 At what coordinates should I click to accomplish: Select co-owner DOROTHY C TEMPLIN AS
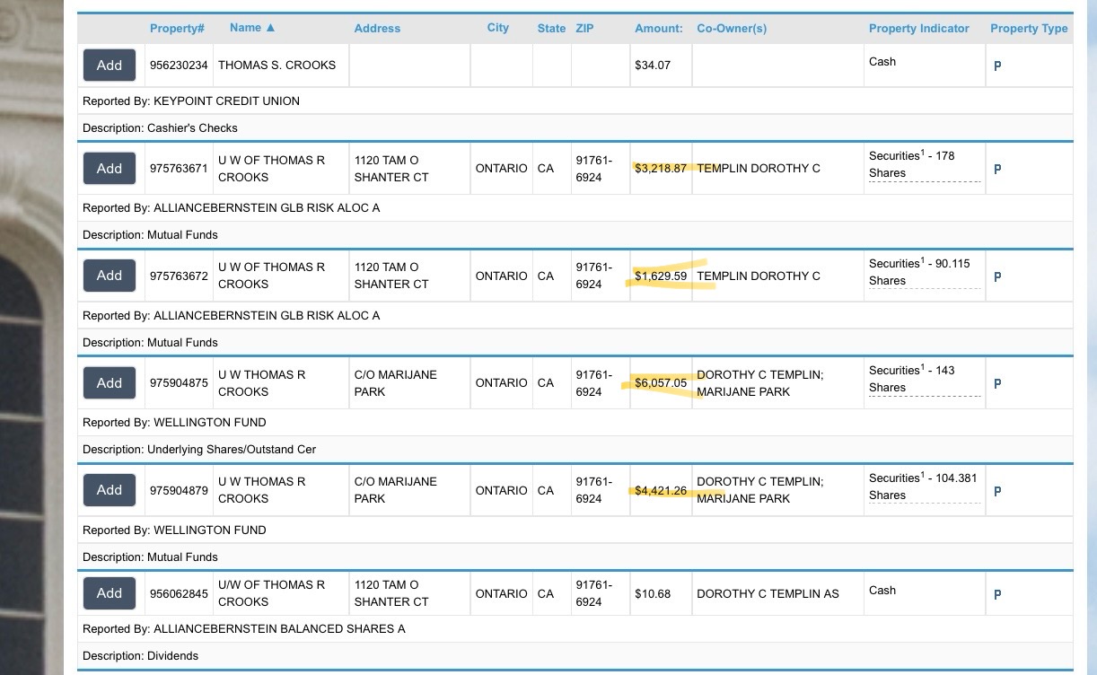pos(768,593)
